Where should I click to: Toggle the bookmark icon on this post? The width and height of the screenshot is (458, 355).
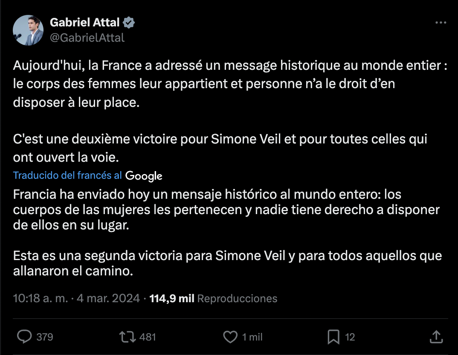coord(333,337)
